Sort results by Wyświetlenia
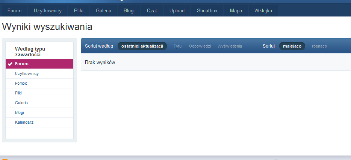 tap(230, 46)
